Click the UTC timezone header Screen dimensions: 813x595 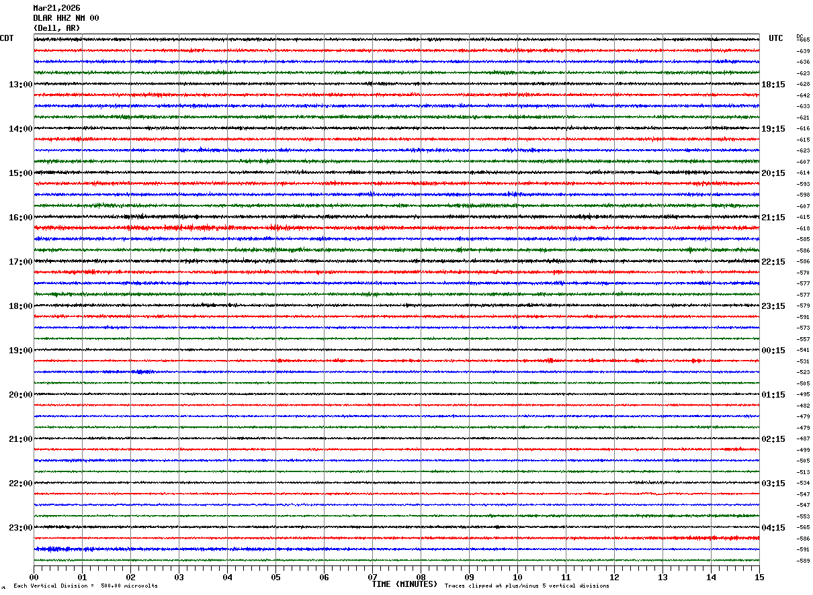coord(776,38)
